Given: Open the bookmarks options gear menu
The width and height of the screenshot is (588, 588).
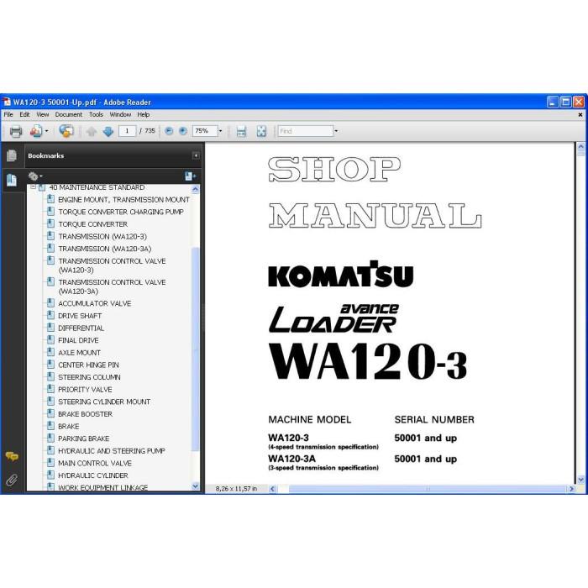Looking at the screenshot, I should pyautogui.click(x=35, y=176).
